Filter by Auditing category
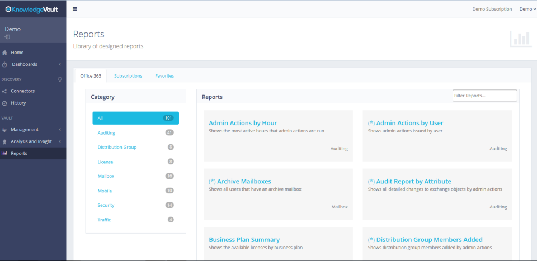The width and height of the screenshot is (537, 261). [135, 132]
